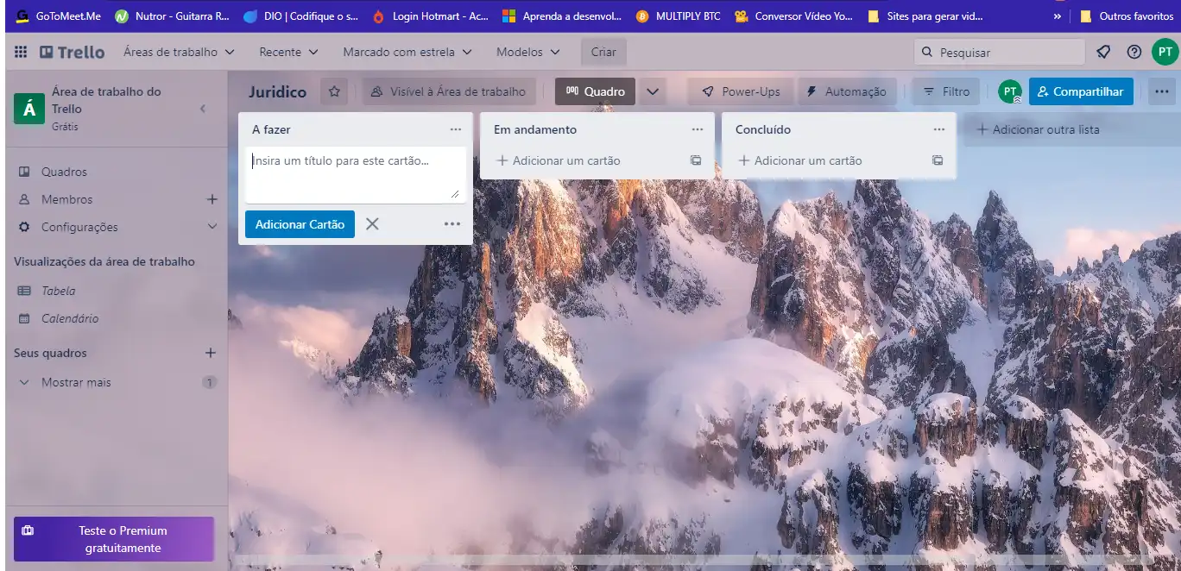Screen dimensions: 1181x571
Task: Focus the card title text field
Action: (355, 174)
